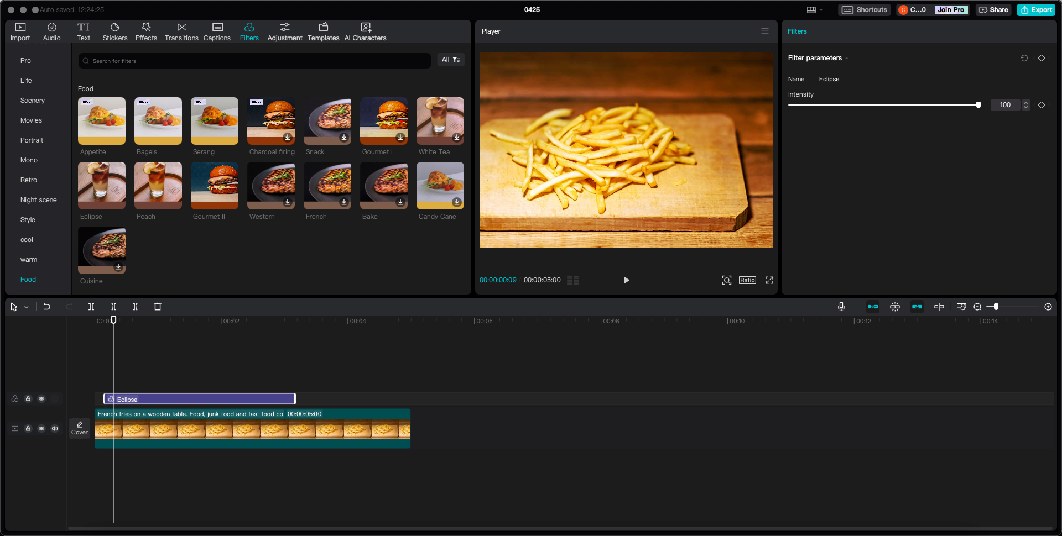Open the Adjustment panel
The image size is (1062, 536).
coord(285,32)
